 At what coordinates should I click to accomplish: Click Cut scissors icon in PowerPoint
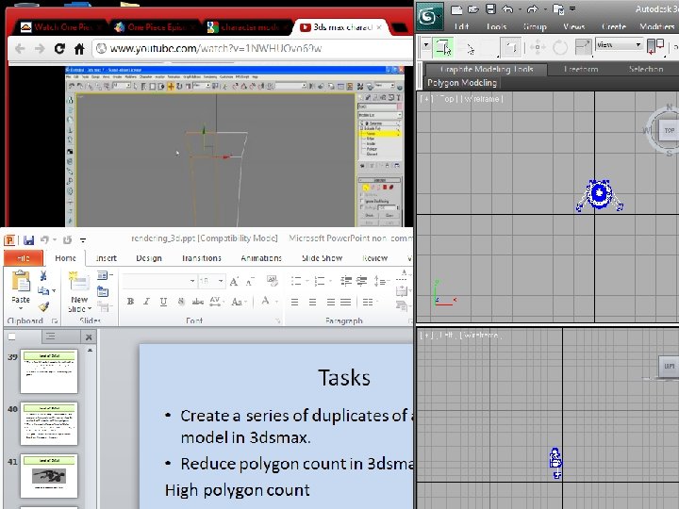click(x=43, y=275)
